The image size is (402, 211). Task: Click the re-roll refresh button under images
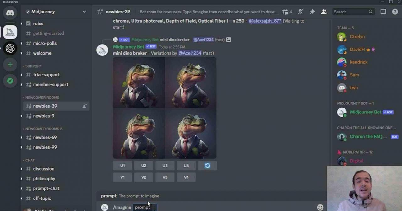pyautogui.click(x=207, y=166)
